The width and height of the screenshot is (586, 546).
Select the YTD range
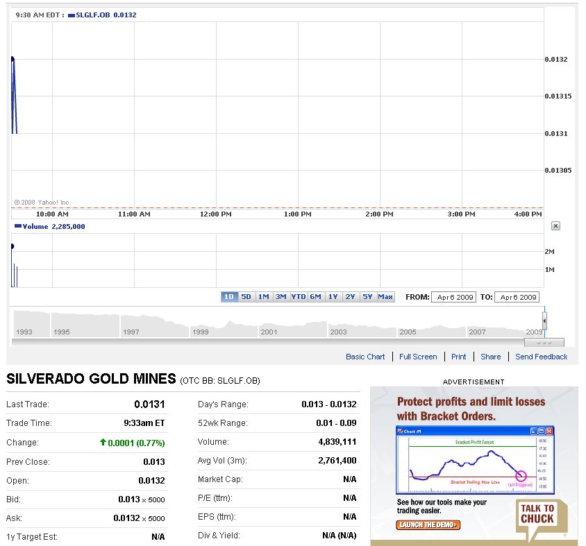click(x=298, y=296)
